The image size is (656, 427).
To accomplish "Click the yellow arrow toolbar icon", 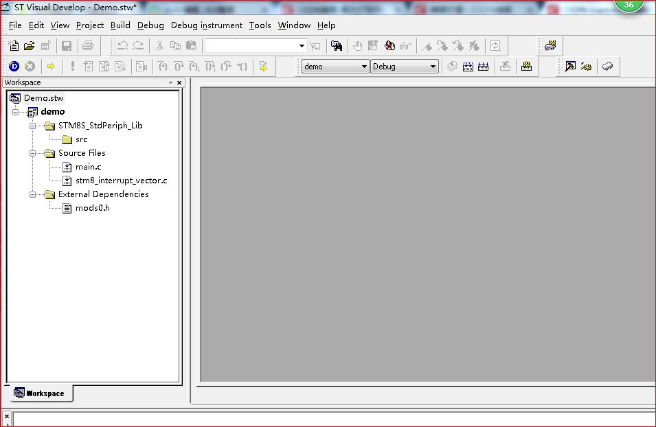I will (51, 67).
